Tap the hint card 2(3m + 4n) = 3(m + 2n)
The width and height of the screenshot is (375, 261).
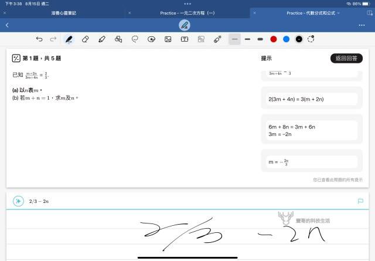(312, 99)
